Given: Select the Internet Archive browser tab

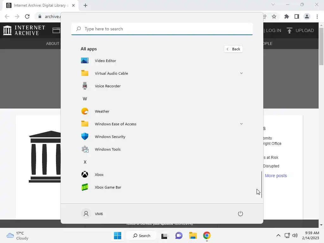Looking at the screenshot, I should pos(40,5).
